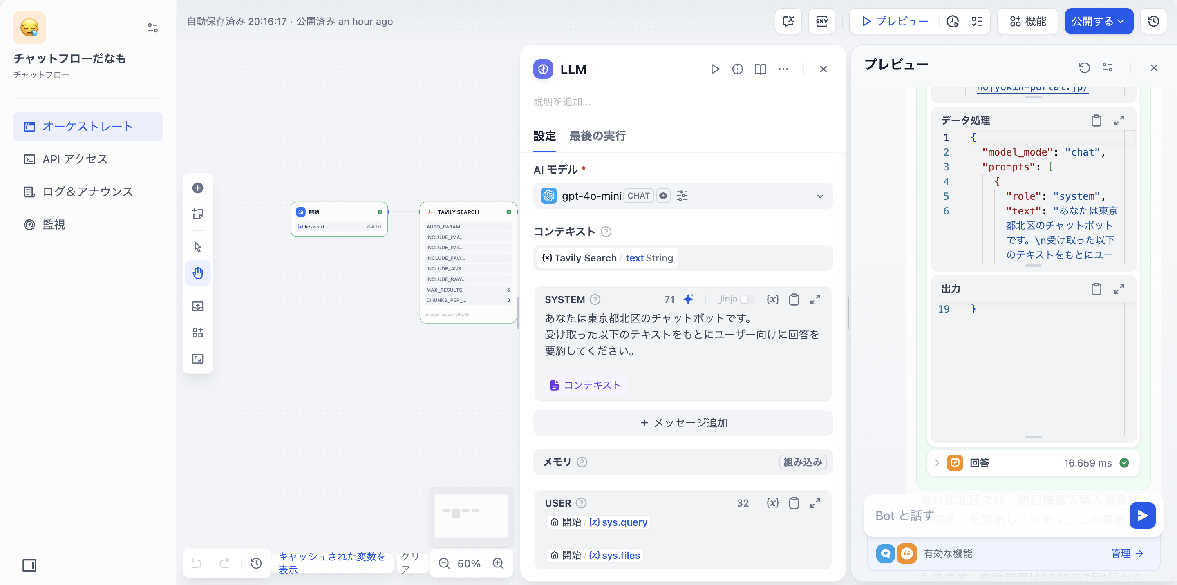Open the 監視 monitoring page
1177x585 pixels.
[88, 224]
